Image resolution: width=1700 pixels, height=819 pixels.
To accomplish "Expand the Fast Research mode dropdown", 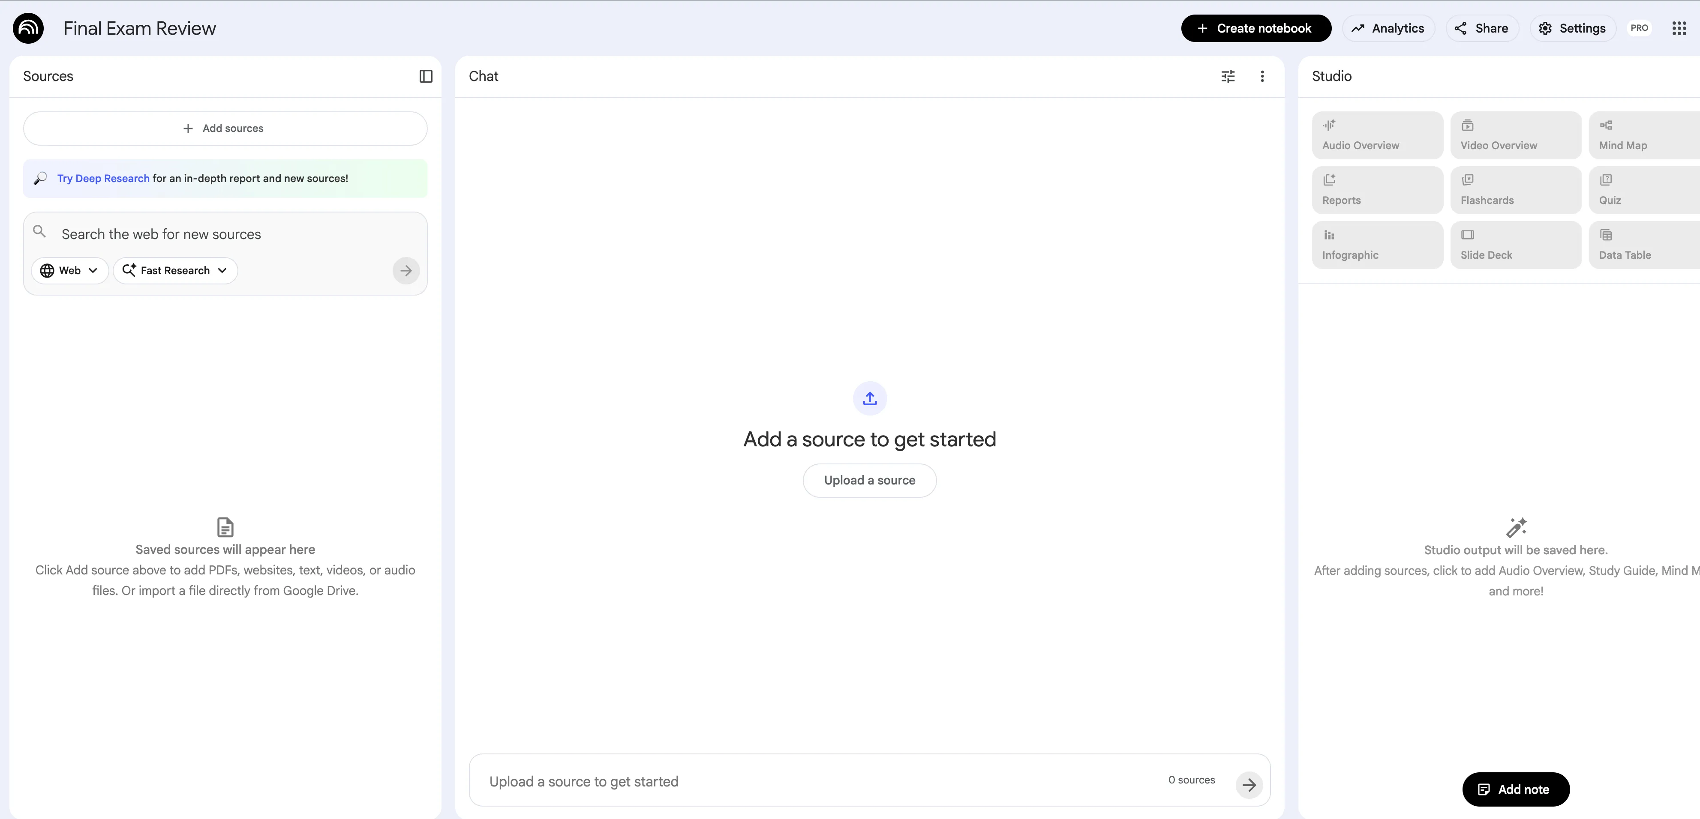I will click(x=175, y=271).
